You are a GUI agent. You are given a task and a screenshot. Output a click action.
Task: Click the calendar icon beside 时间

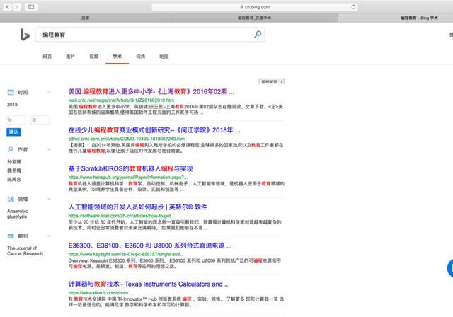11,92
